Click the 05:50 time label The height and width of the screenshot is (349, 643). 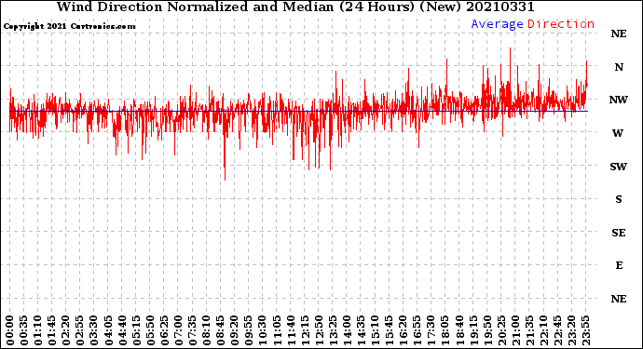click(x=150, y=330)
